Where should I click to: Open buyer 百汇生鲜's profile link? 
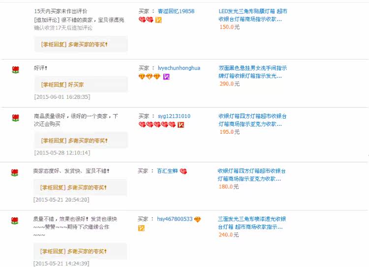[x=167, y=171]
